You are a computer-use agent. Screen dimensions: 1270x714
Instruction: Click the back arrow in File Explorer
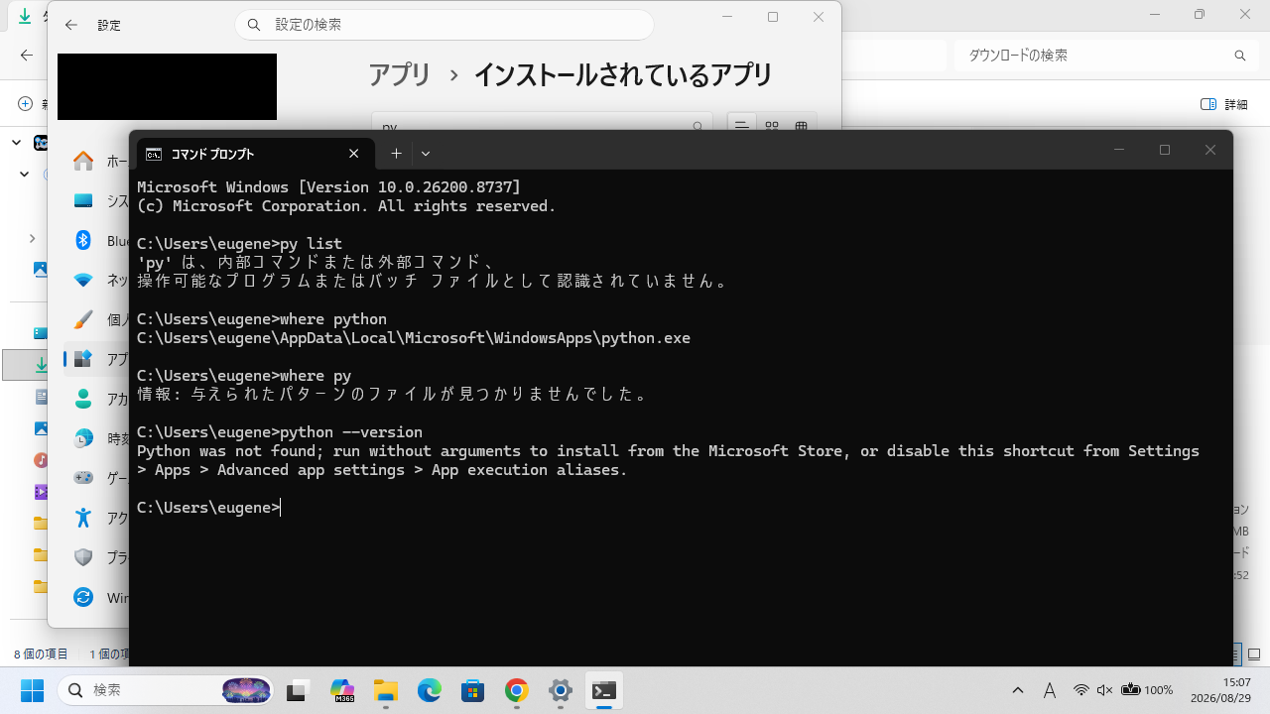[x=27, y=56]
